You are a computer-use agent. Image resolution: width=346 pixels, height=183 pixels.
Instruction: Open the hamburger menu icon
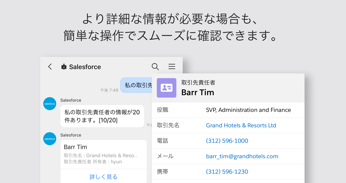point(172,67)
